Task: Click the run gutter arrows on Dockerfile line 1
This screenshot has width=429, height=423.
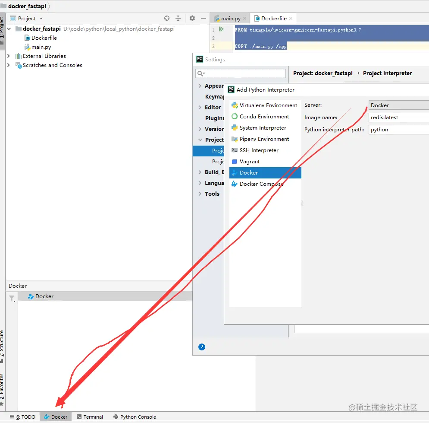Action: click(221, 29)
